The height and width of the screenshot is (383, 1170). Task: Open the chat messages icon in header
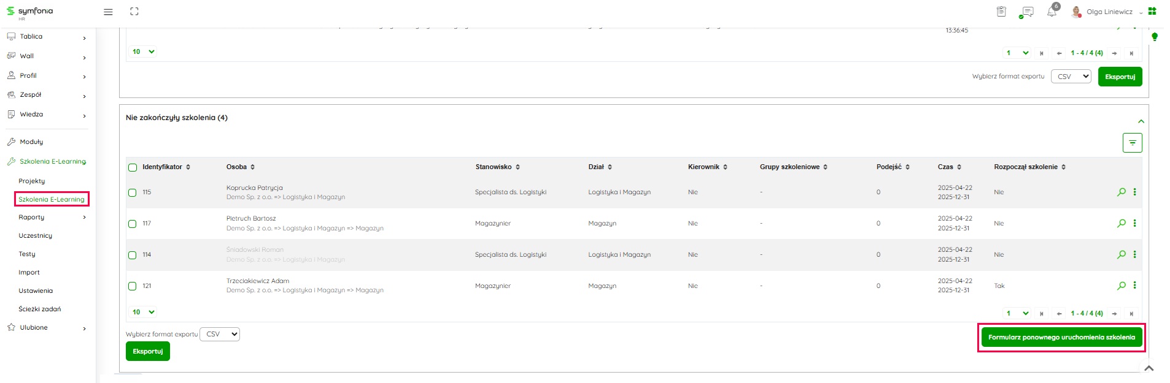point(1026,12)
